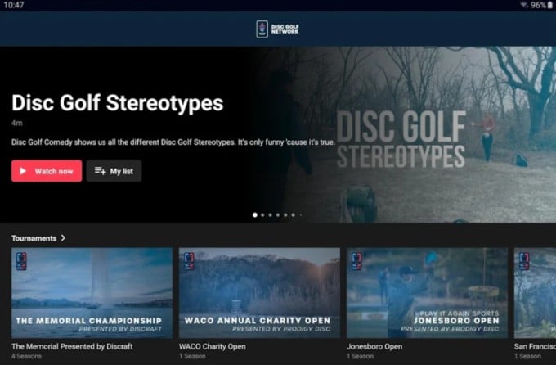The height and width of the screenshot is (365, 556).
Task: Open the partially visible San Francisco thumbnail
Action: (535, 293)
